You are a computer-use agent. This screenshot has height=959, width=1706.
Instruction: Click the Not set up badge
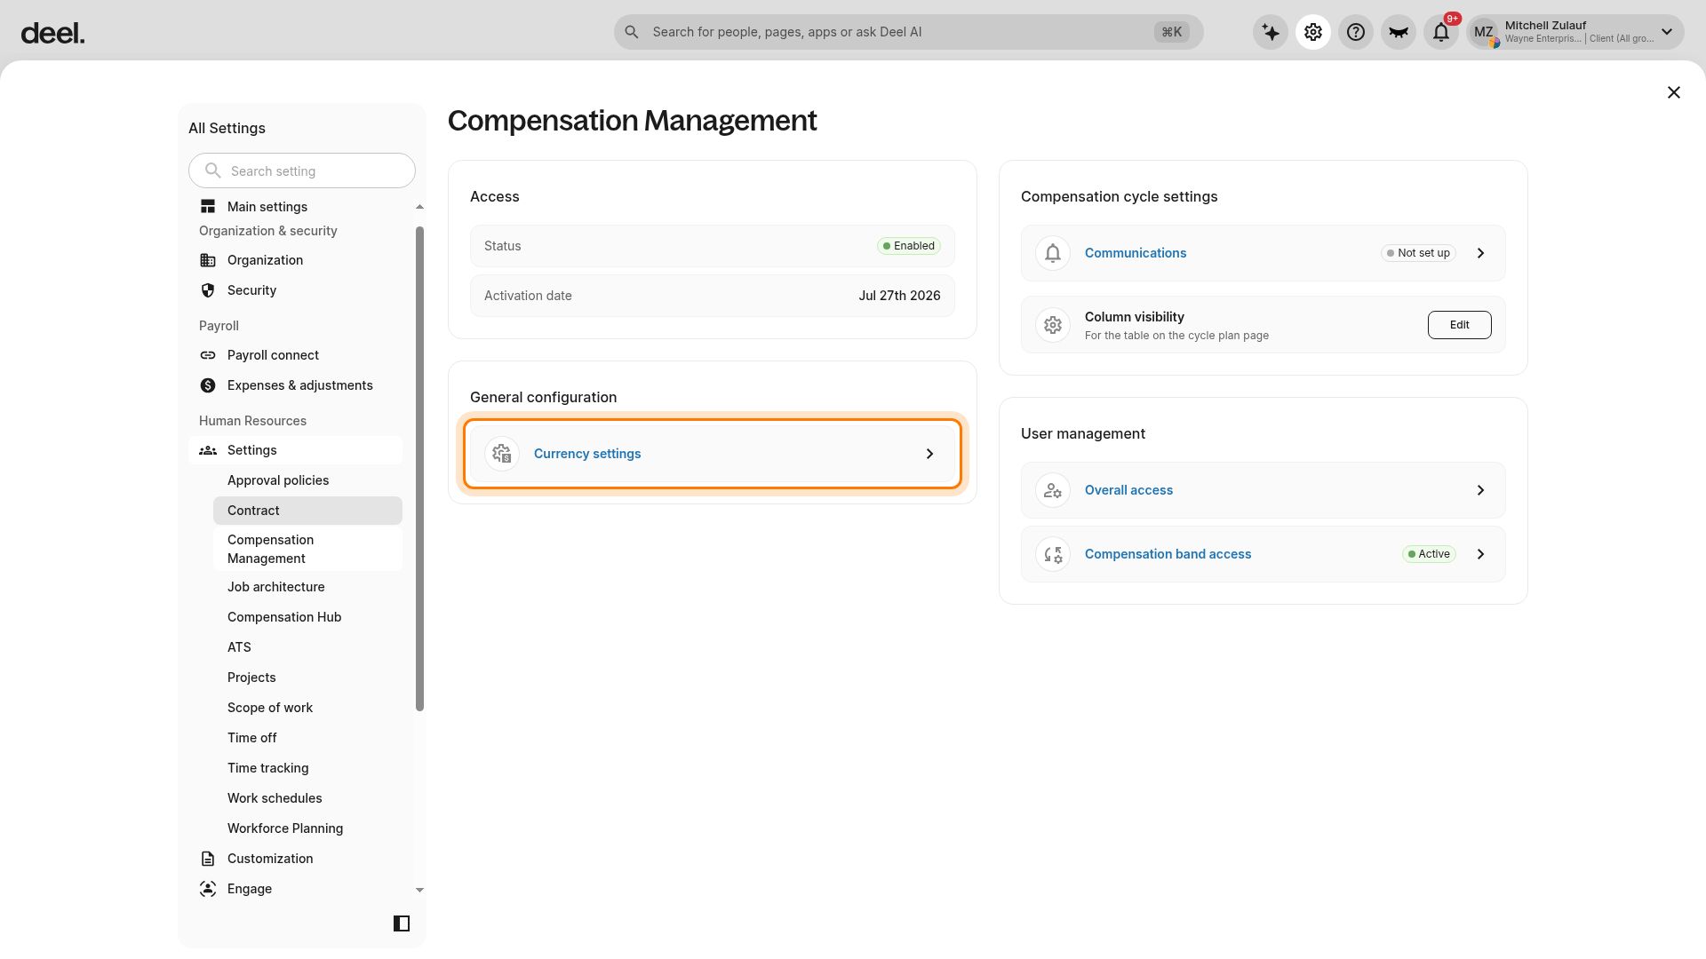point(1418,253)
